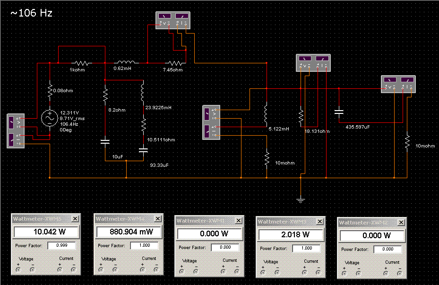Click Current plus terminal in Wattmeter-XWM2

386,273
